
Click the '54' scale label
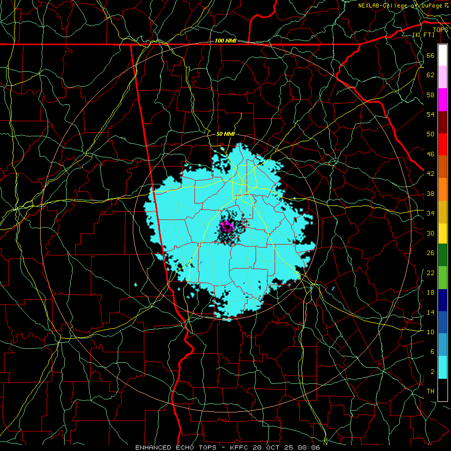click(x=430, y=114)
